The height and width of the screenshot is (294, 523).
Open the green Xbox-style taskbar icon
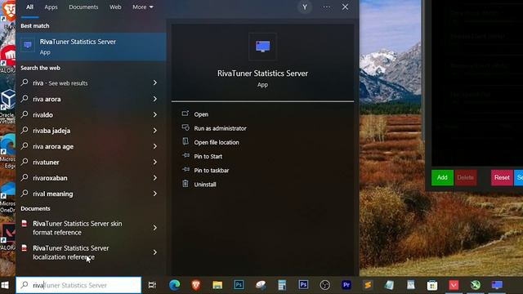[x=476, y=285]
